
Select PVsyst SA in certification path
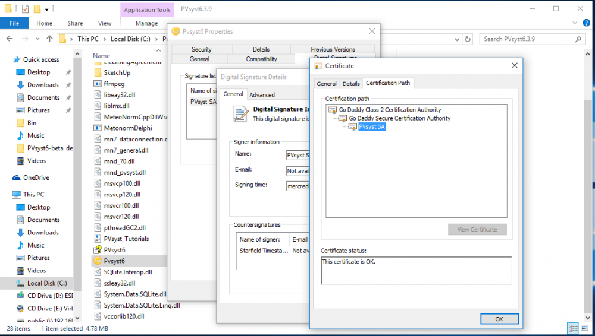[x=371, y=127]
